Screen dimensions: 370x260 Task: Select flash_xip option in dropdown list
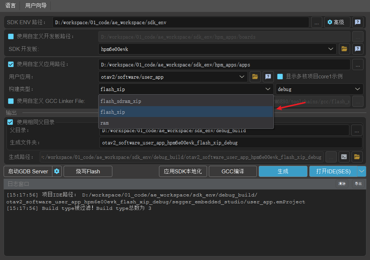(x=186, y=112)
